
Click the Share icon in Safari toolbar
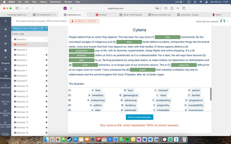(172, 8)
